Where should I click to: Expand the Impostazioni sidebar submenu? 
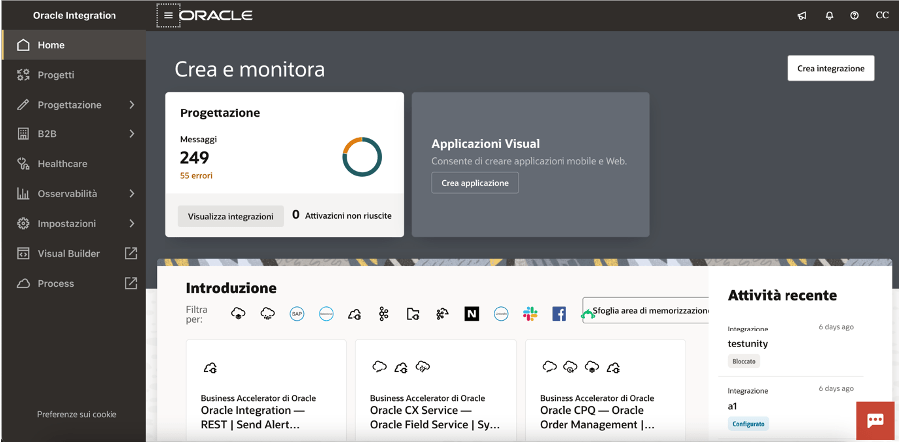(x=131, y=224)
